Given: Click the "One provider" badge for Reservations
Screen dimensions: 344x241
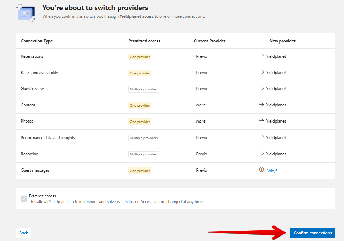Looking at the screenshot, I should [x=140, y=57].
